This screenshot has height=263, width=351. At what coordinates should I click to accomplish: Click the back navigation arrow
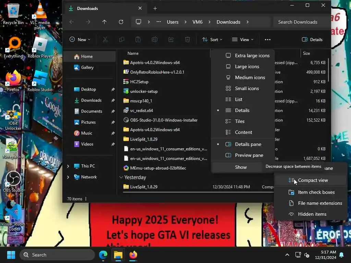point(72,22)
